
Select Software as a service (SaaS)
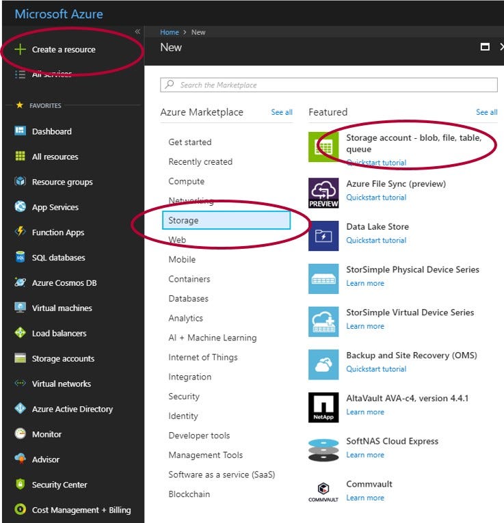point(222,474)
